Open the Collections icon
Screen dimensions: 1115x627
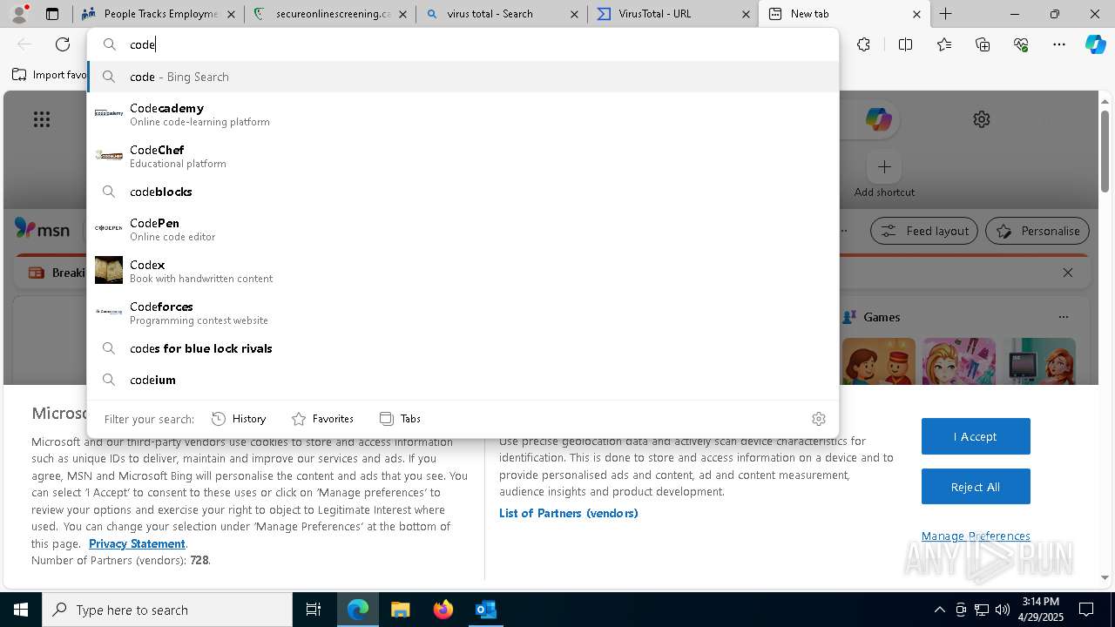(983, 44)
